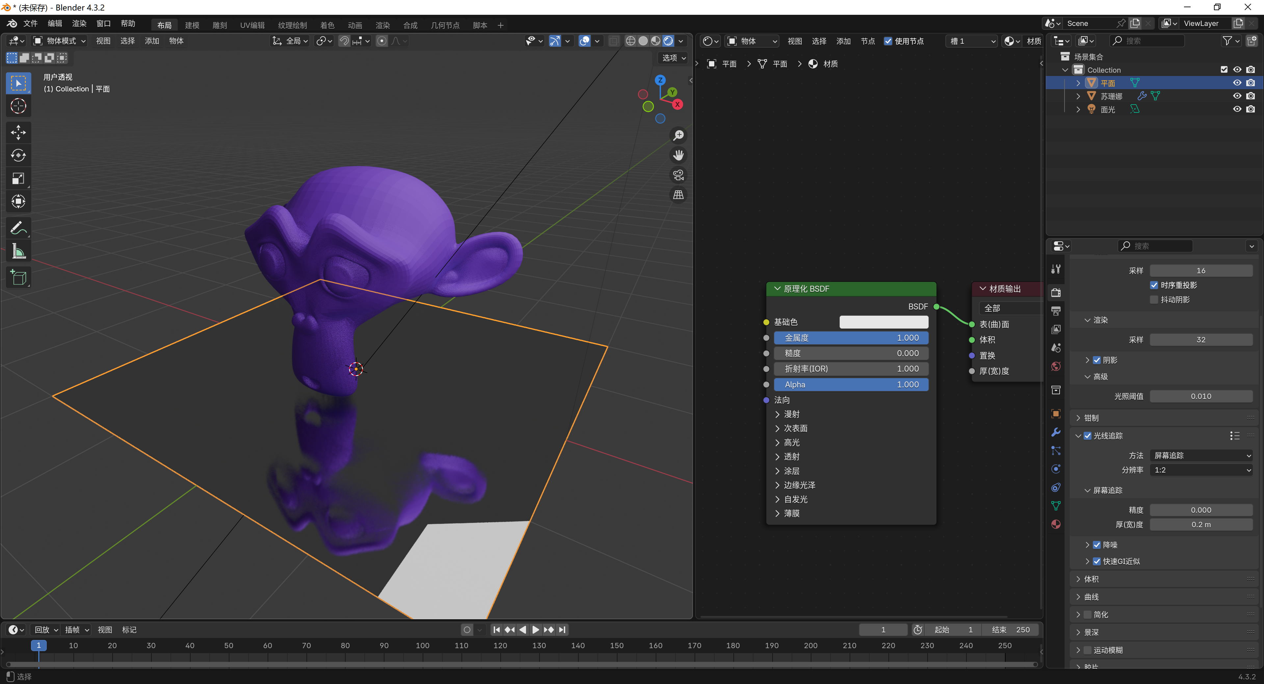The image size is (1264, 684).
Task: Click the 结束 frame 250 field
Action: 1010,629
